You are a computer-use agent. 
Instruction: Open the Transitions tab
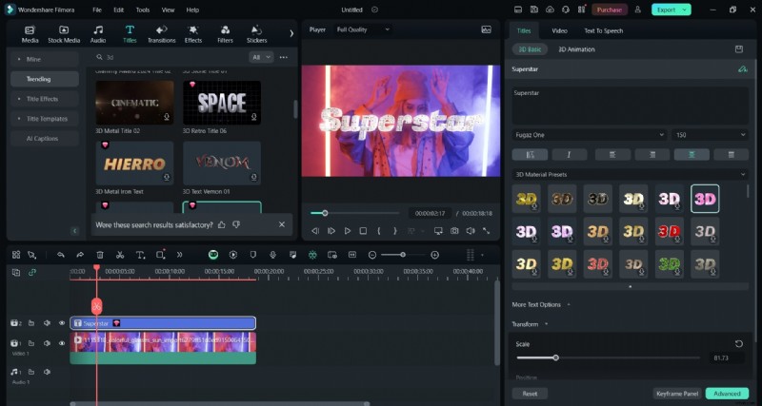(x=161, y=34)
